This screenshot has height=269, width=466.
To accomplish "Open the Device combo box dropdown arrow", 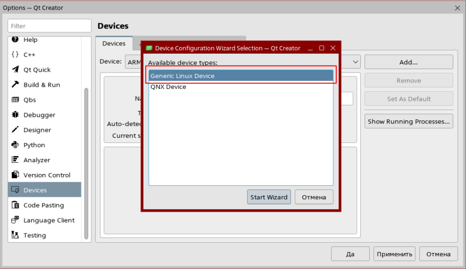I will pos(355,62).
